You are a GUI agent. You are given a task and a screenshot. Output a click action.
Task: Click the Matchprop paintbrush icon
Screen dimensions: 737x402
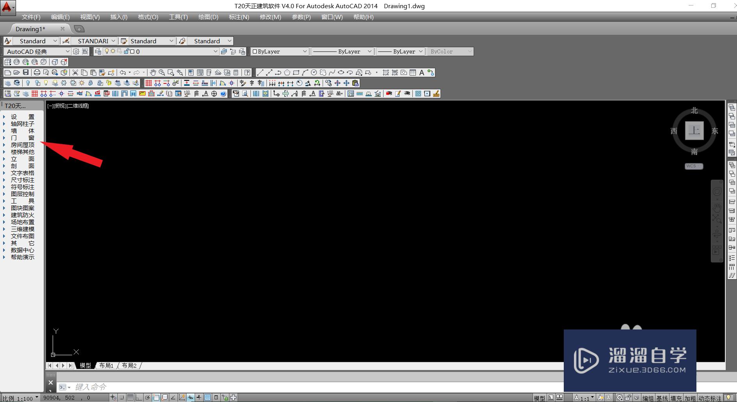(102, 73)
